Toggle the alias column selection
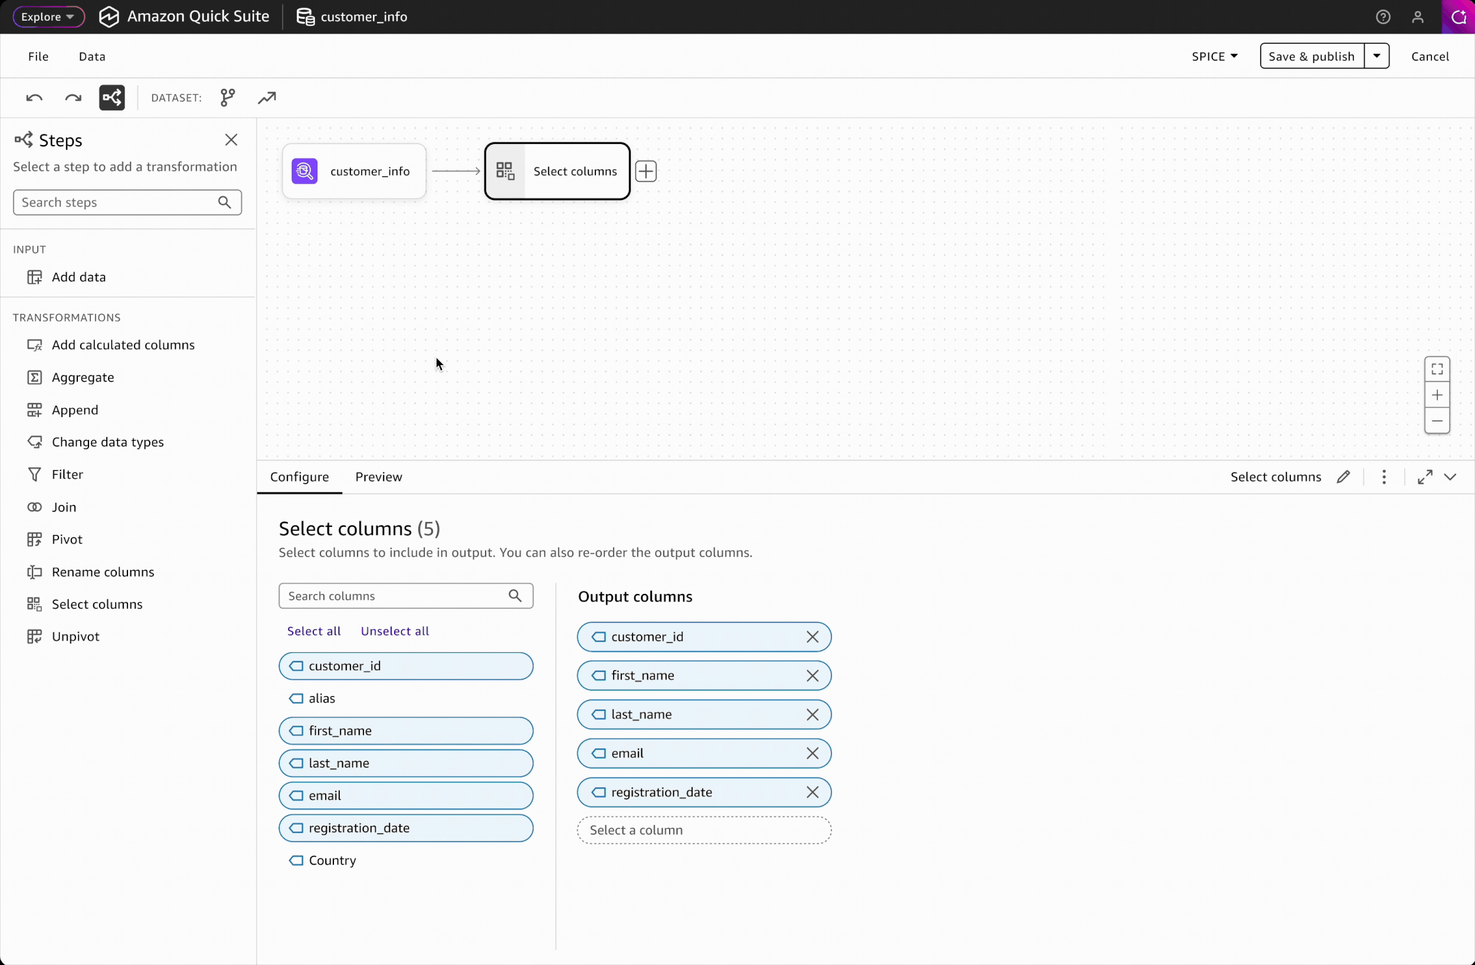 click(322, 698)
